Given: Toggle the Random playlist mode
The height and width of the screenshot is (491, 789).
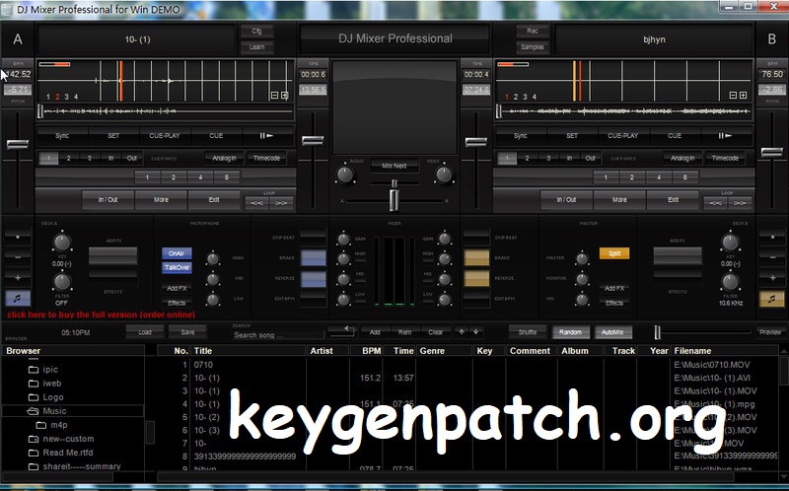Looking at the screenshot, I should tap(570, 332).
